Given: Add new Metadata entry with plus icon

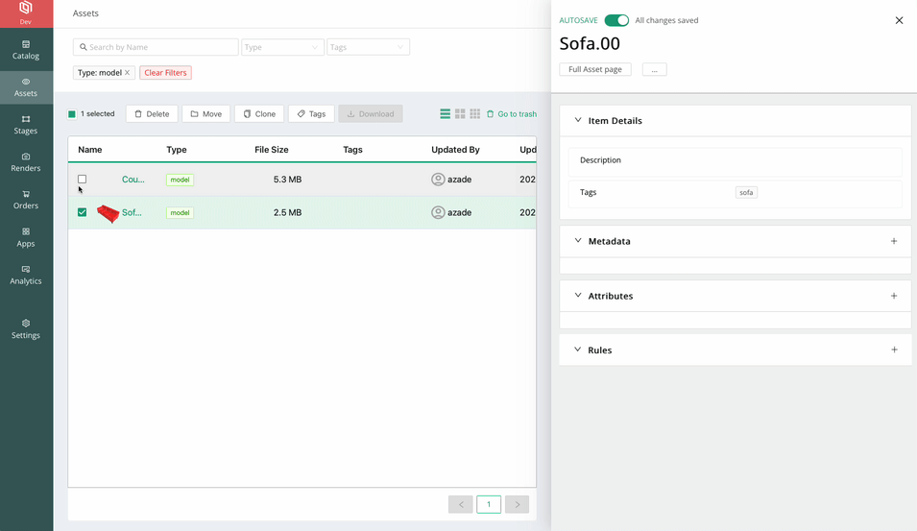Looking at the screenshot, I should 894,241.
